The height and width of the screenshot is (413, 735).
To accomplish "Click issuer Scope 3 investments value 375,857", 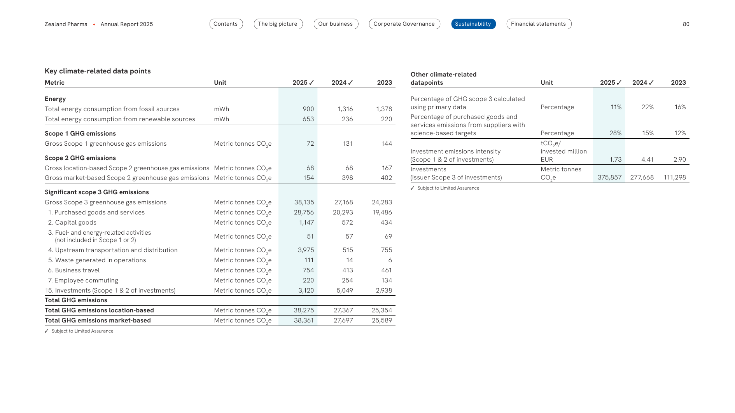I will 610,178.
